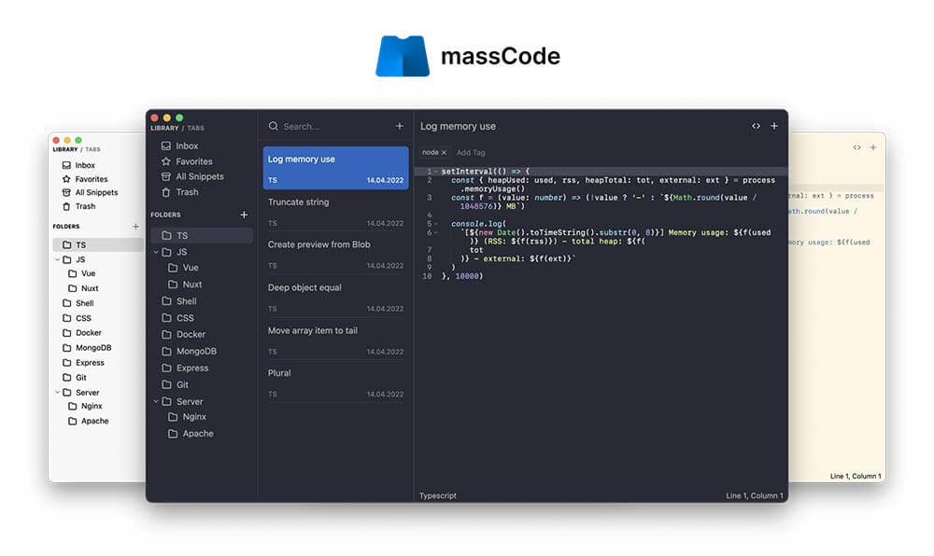Open the Apache folder in the light window
934x556 pixels.
pos(88,421)
